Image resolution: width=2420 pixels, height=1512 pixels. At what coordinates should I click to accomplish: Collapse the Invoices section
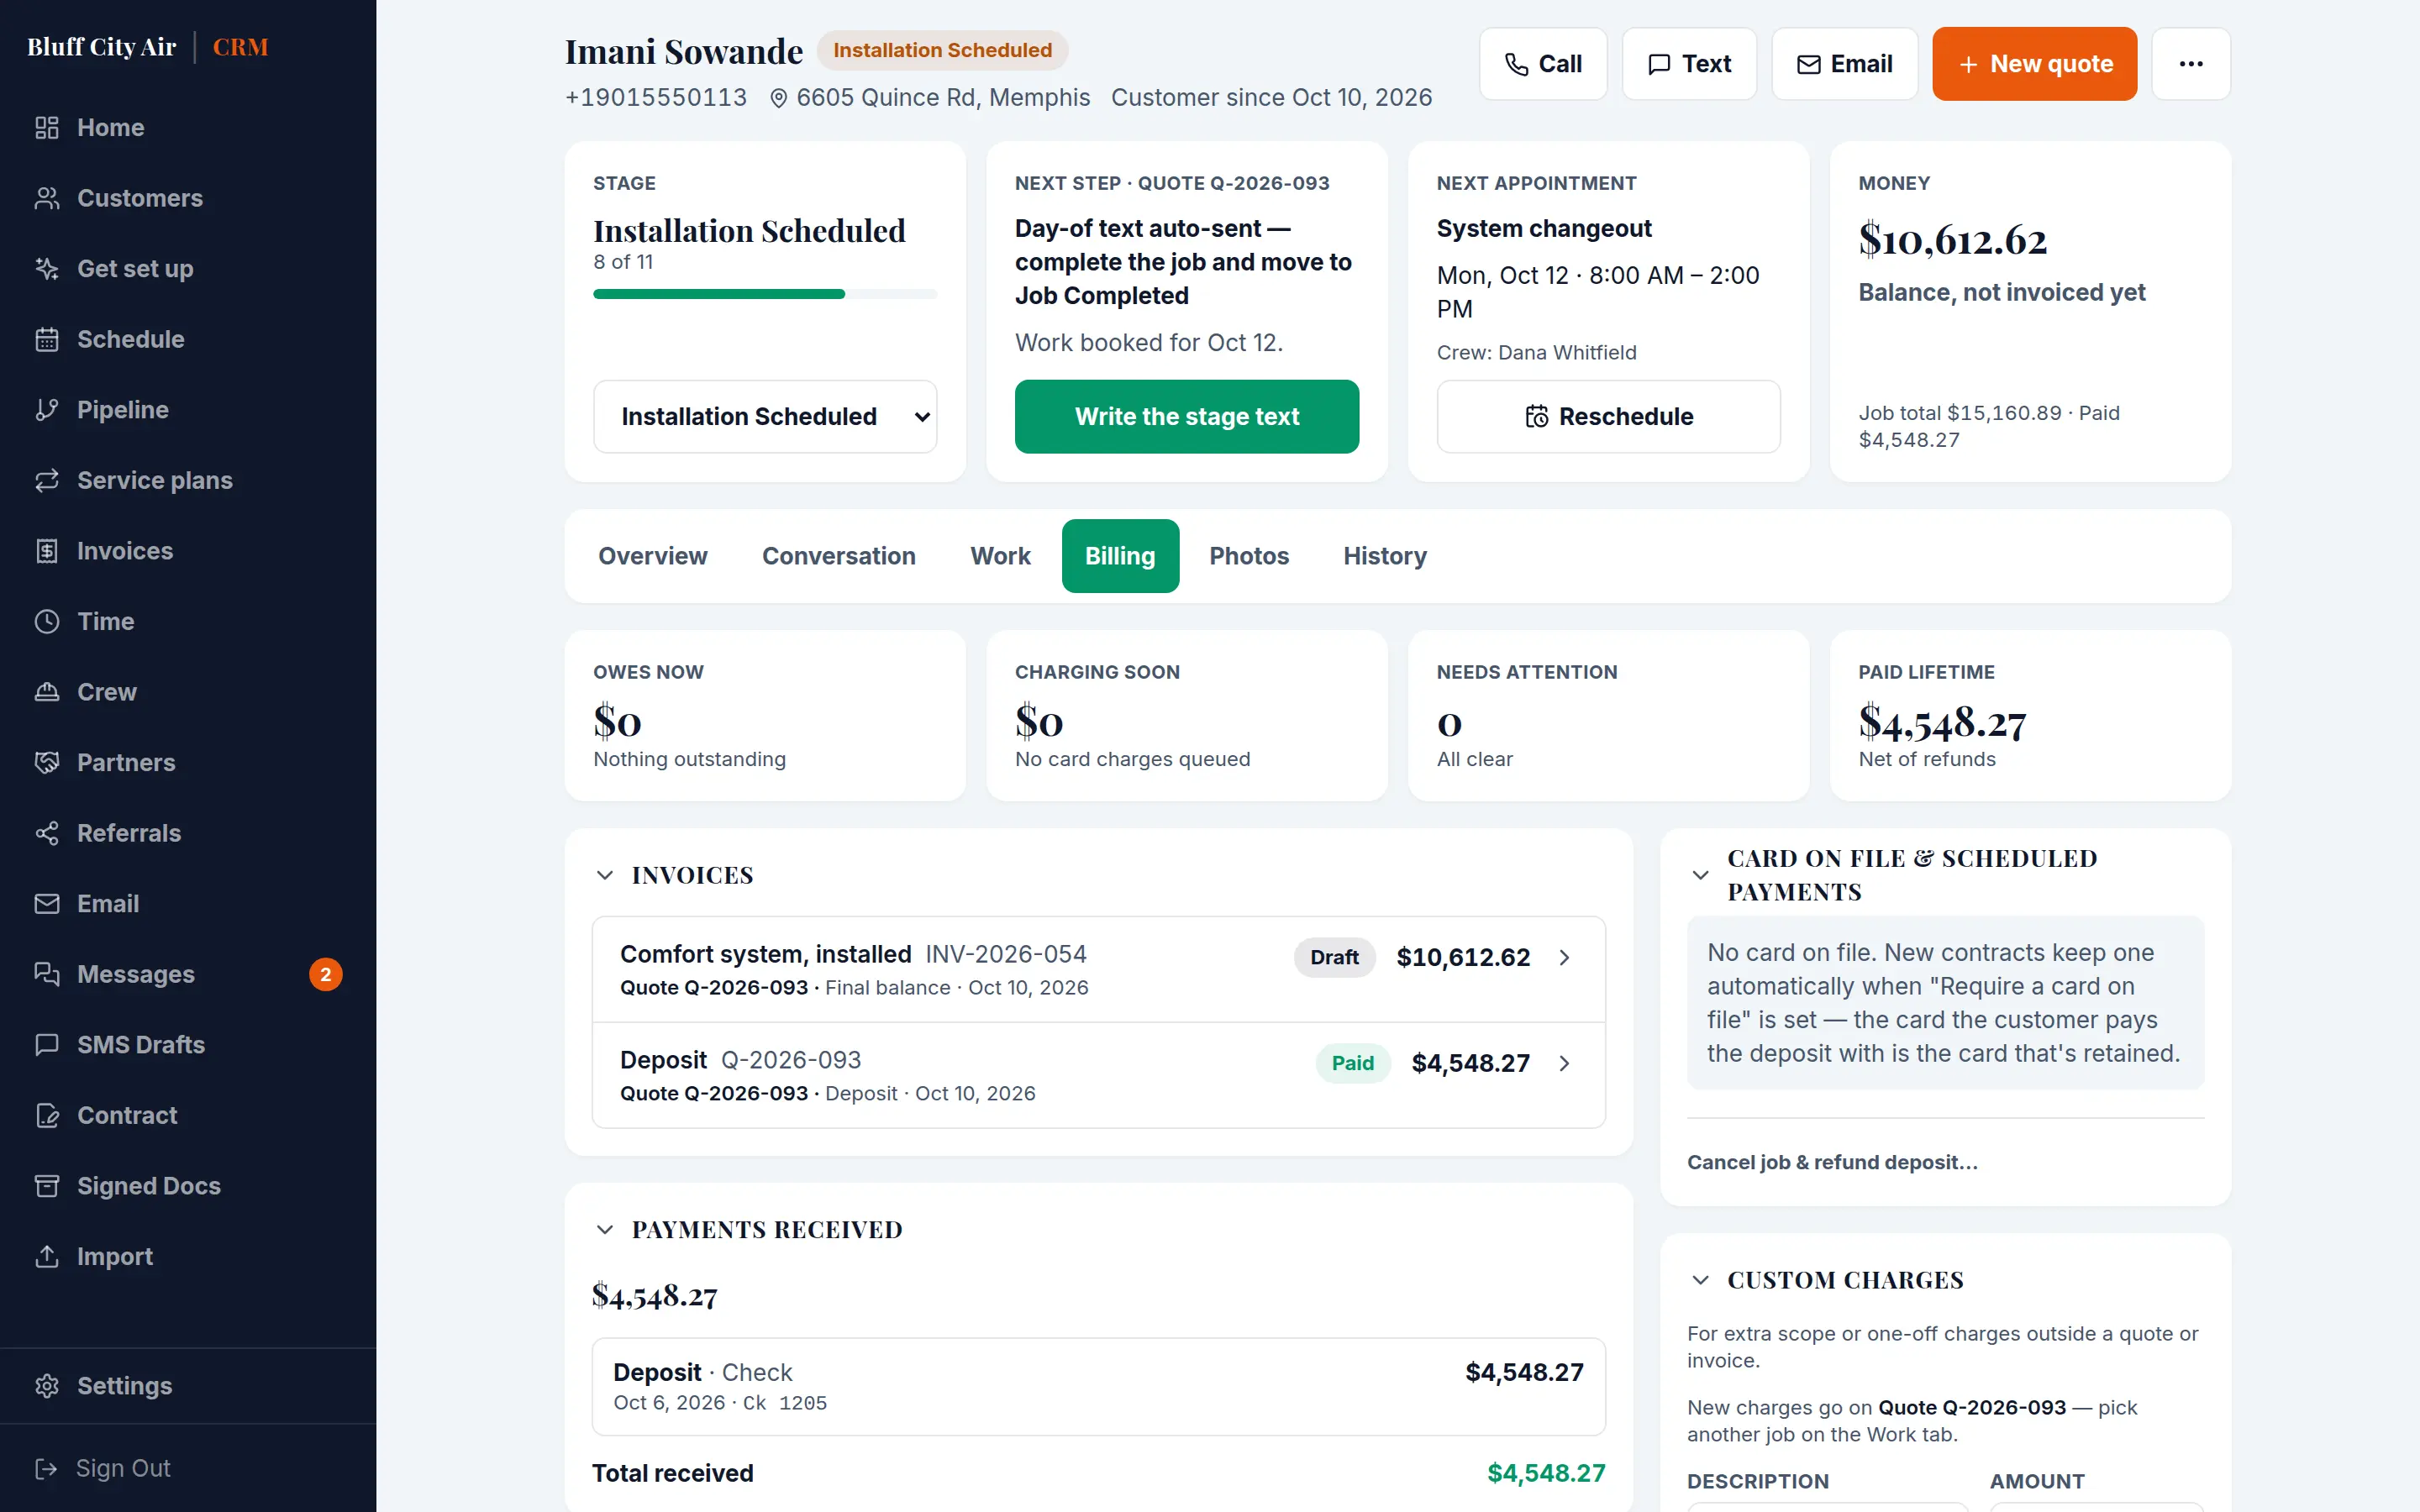605,875
